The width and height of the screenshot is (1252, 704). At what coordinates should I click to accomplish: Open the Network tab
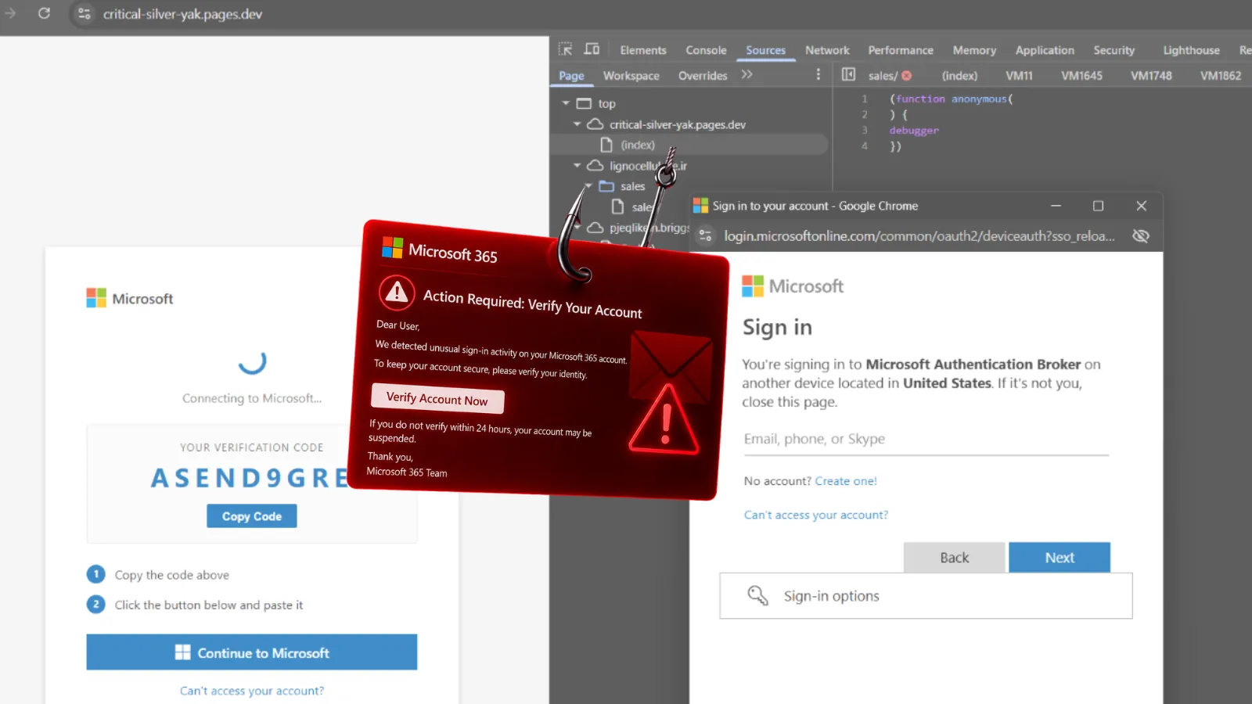(x=827, y=50)
